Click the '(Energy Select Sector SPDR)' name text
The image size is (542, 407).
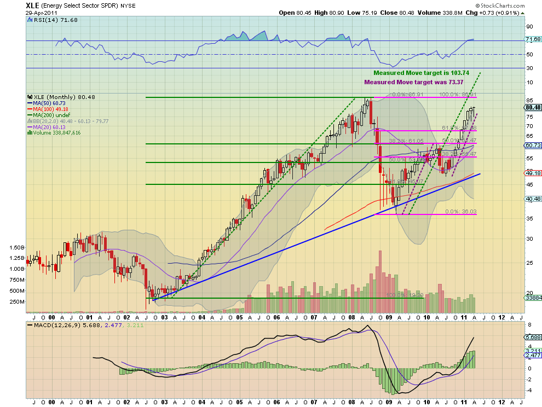(x=80, y=6)
